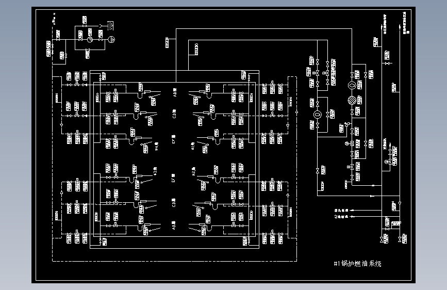Viewport: 447px width, 290px height.
Task: Click flow meter circle on the left vertical line of the right-hand piping
Action: coord(318,115)
